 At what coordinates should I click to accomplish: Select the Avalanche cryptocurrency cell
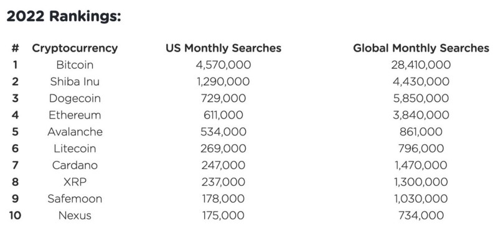click(x=75, y=132)
